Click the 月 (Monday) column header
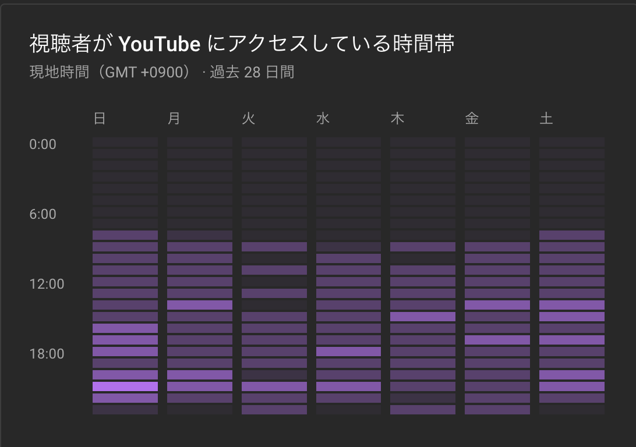The width and height of the screenshot is (636, 447). click(174, 118)
